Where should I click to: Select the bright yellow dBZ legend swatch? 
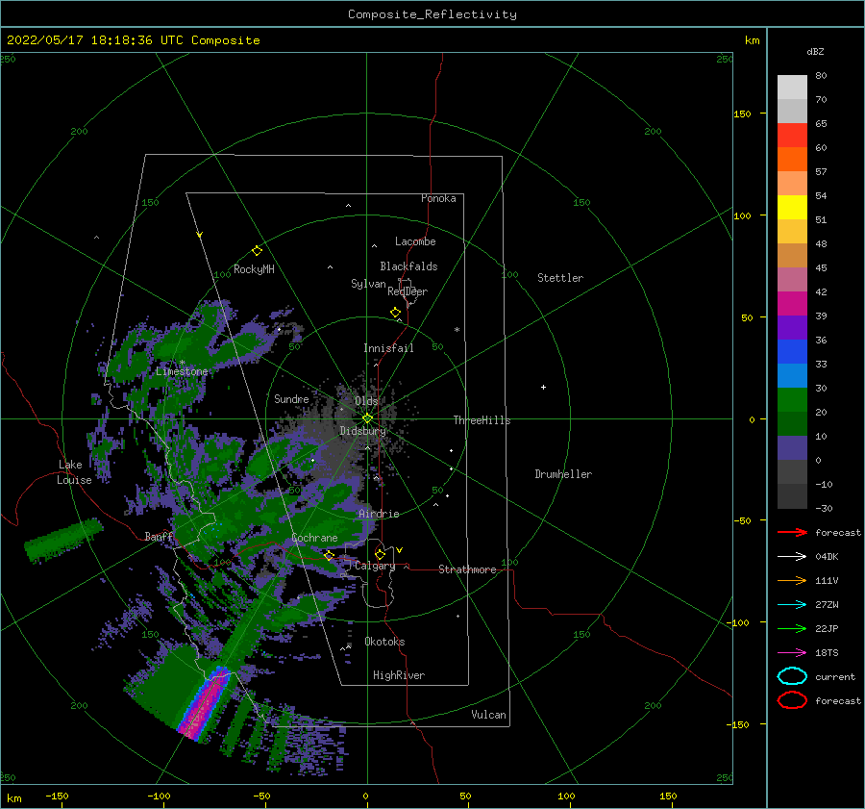792,207
